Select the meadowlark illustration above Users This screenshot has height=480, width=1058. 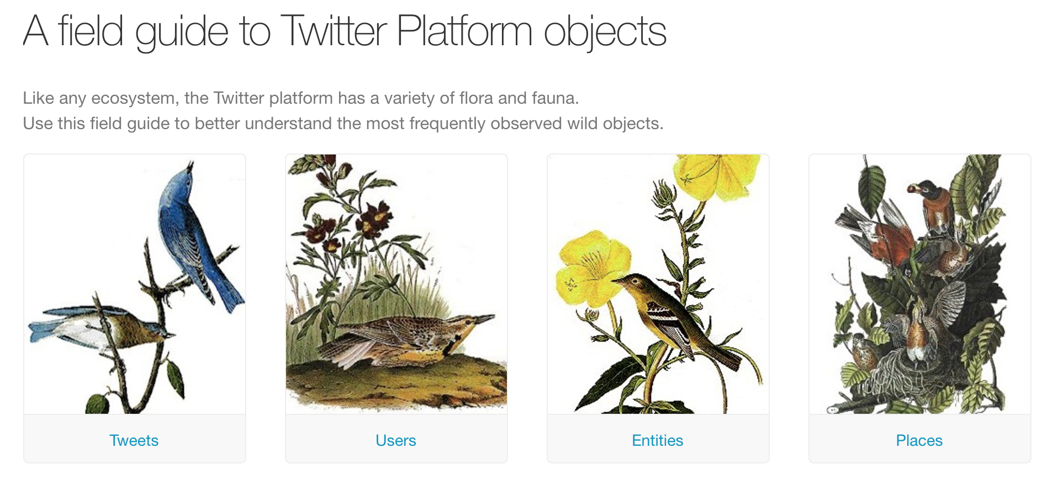pyautogui.click(x=396, y=284)
